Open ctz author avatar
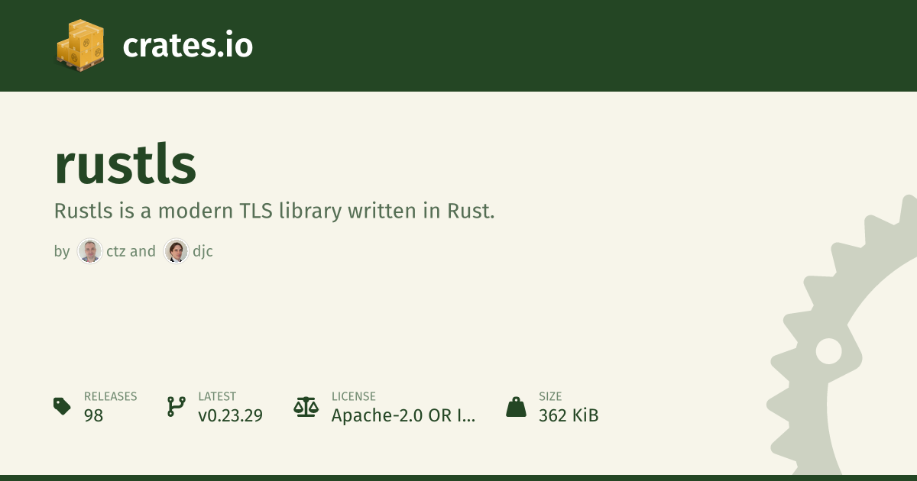This screenshot has height=481, width=917. pyautogui.click(x=90, y=251)
